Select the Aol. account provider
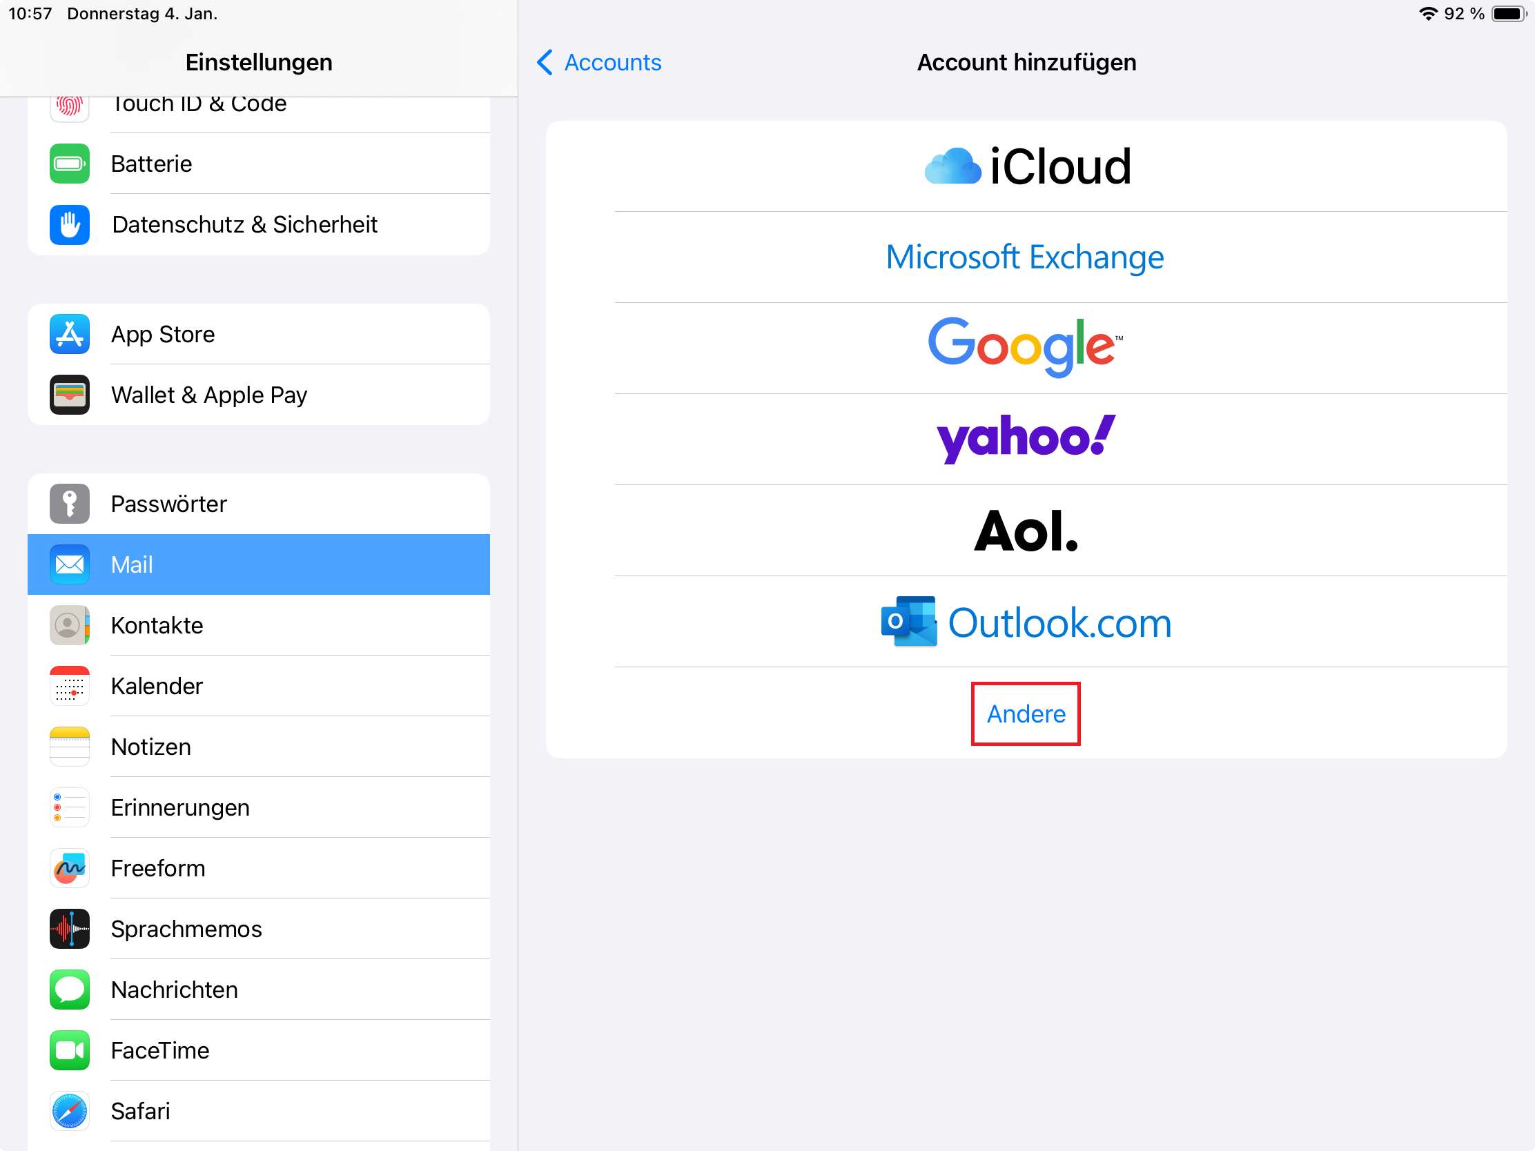 pyautogui.click(x=1026, y=531)
